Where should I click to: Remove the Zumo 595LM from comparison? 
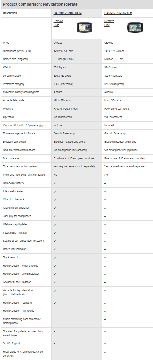[109, 21]
